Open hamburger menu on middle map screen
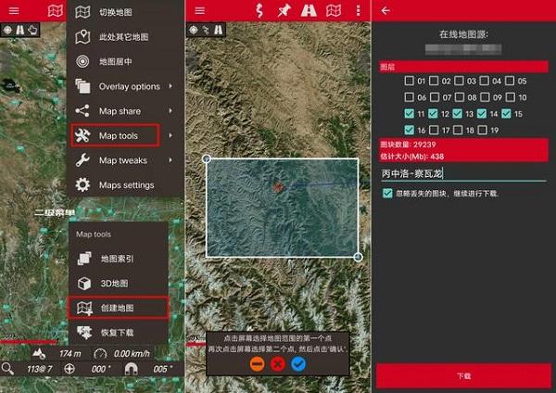The height and width of the screenshot is (393, 556). coord(198,10)
